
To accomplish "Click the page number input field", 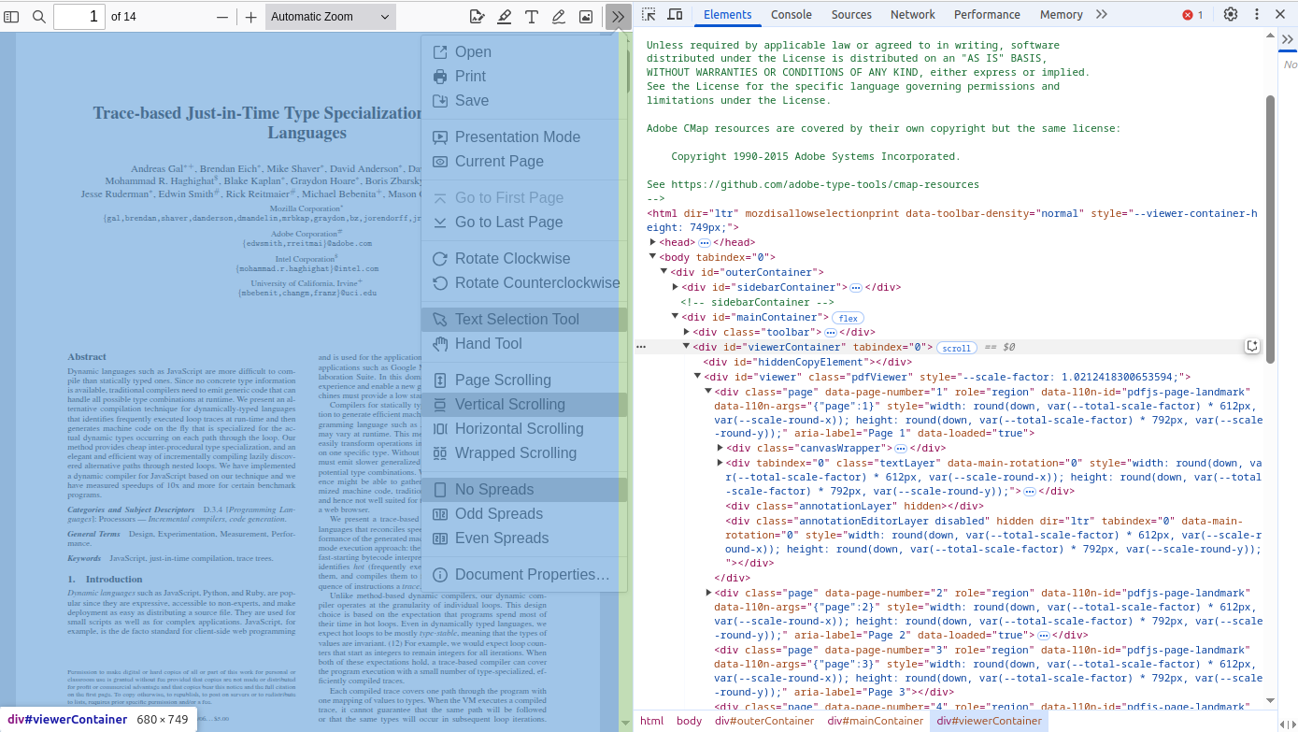I will pyautogui.click(x=79, y=17).
